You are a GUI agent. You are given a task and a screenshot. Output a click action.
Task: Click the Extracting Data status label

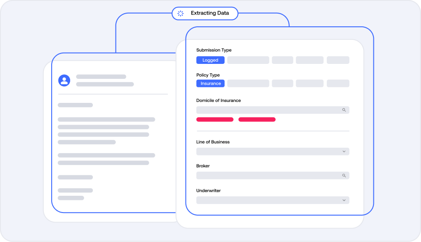[x=210, y=13]
